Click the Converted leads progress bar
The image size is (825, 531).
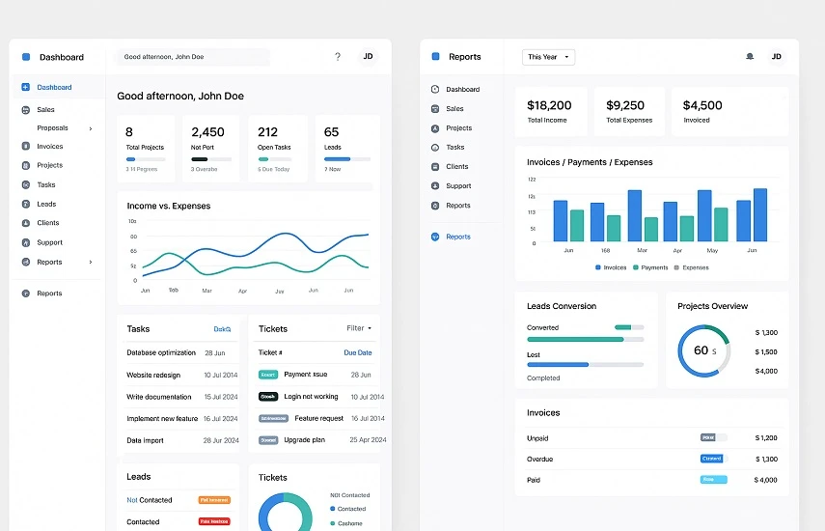(585, 339)
